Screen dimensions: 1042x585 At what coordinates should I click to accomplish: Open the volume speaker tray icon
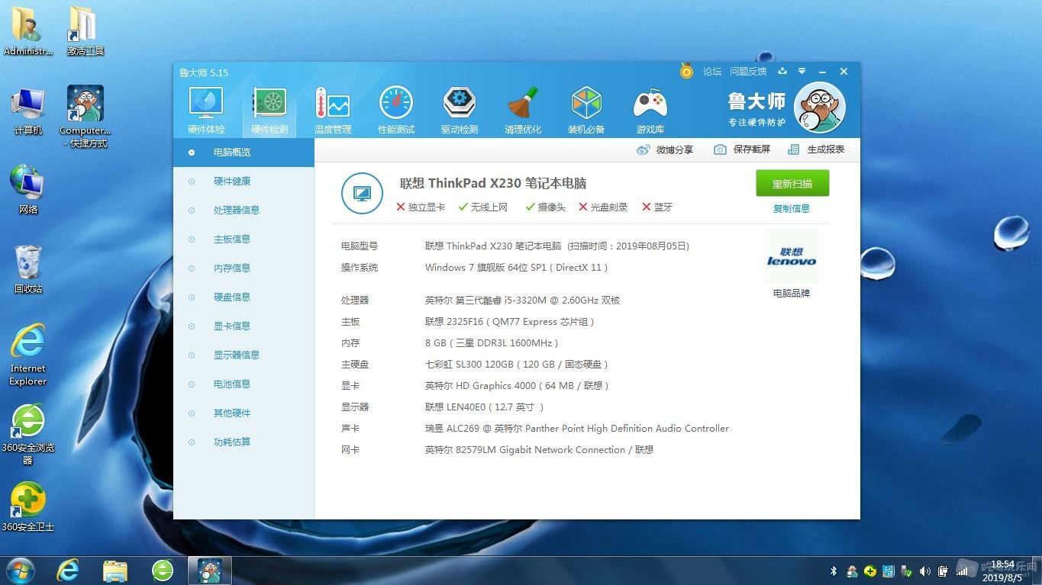click(x=925, y=571)
